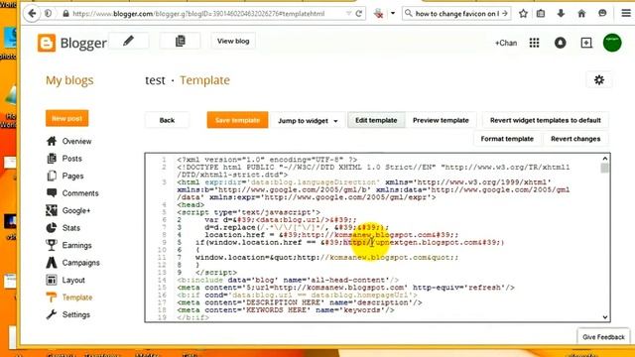Click the browser home icon
This screenshot has height=357, width=635.
pos(581,13)
